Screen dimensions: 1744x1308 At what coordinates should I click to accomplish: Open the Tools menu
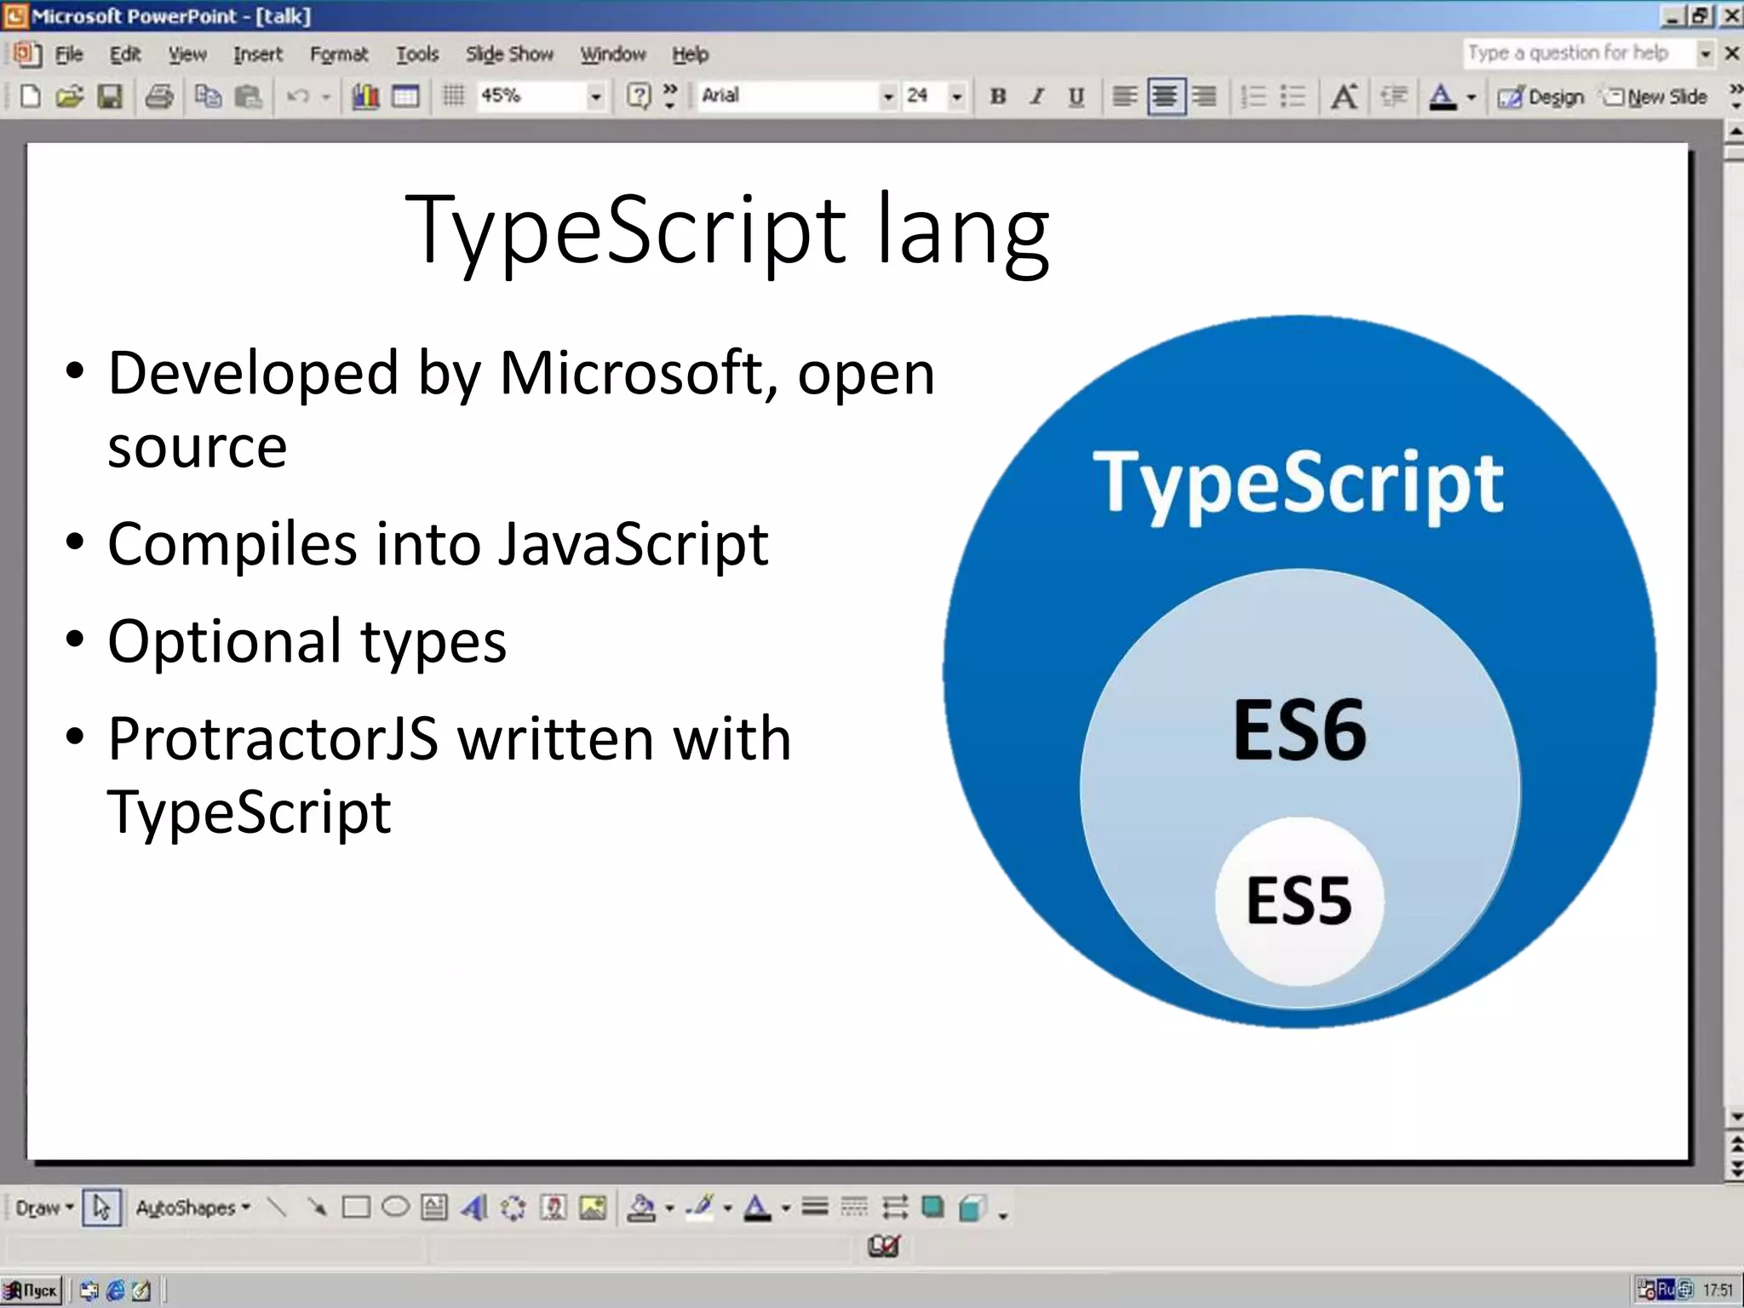[x=417, y=54]
